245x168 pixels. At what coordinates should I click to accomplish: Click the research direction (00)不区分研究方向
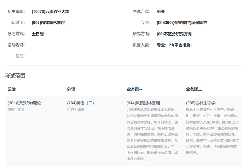(174, 34)
